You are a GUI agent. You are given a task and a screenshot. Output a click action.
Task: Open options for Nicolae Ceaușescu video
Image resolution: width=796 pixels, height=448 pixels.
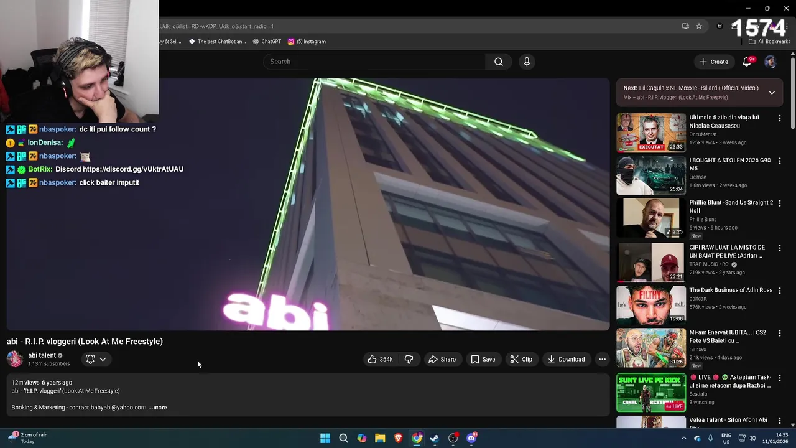(779, 118)
